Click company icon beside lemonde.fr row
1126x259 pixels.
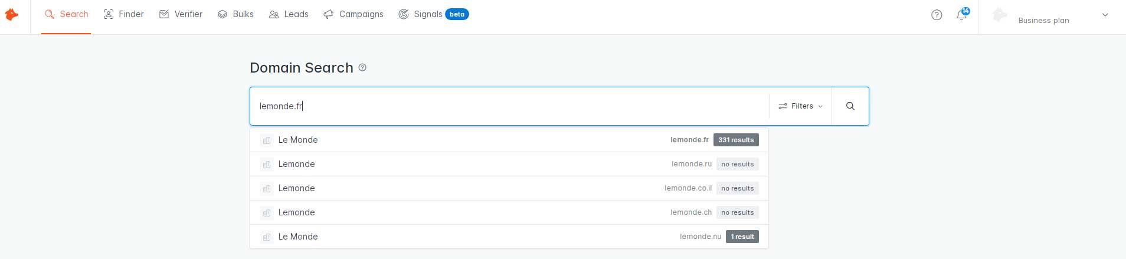pos(267,140)
